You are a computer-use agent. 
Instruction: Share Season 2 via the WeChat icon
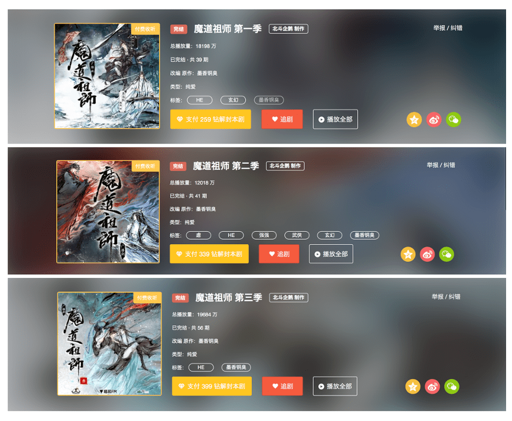coord(446,254)
